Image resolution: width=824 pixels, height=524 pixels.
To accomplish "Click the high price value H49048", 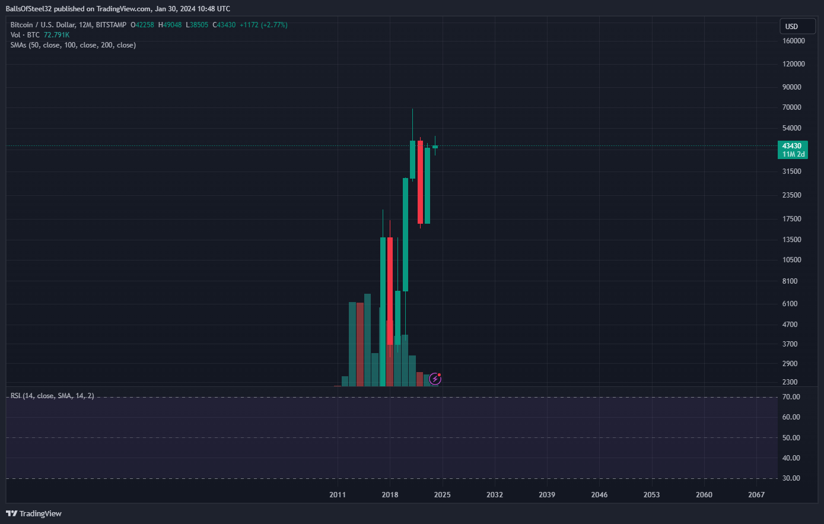I will [170, 24].
